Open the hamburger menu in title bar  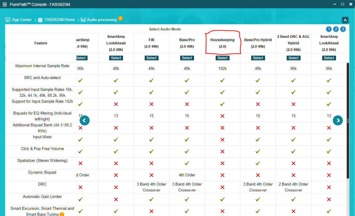(4, 4)
